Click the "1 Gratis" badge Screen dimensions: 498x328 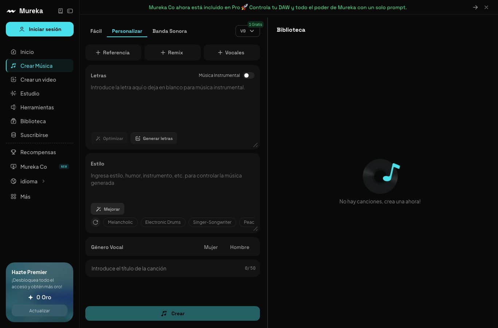click(x=255, y=24)
